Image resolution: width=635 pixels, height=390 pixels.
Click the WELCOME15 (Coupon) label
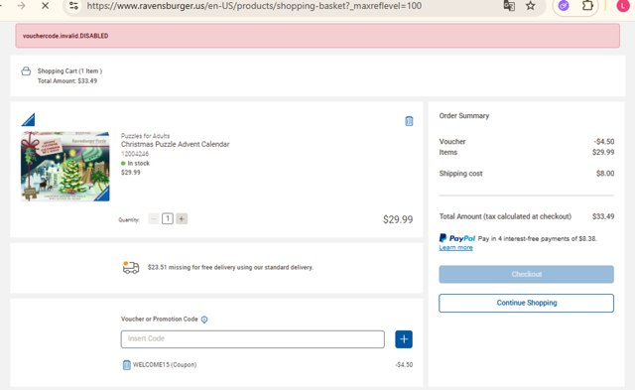pos(165,364)
